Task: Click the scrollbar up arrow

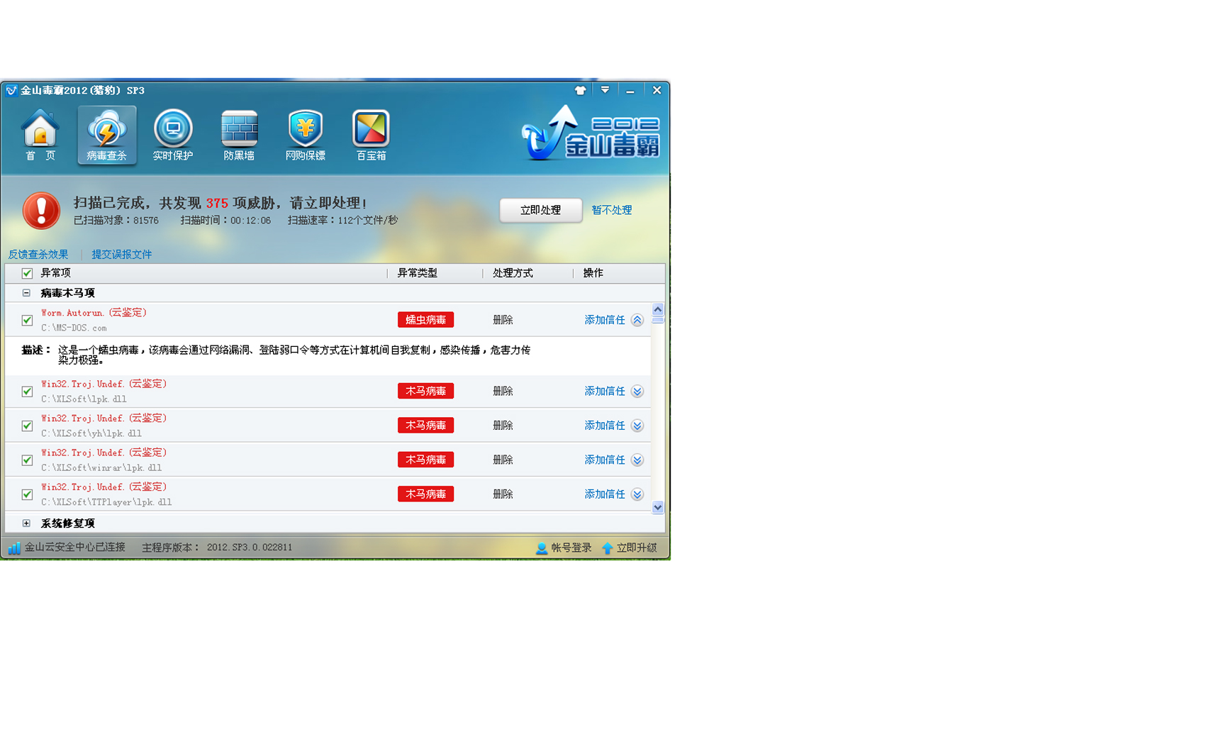Action: (x=658, y=309)
